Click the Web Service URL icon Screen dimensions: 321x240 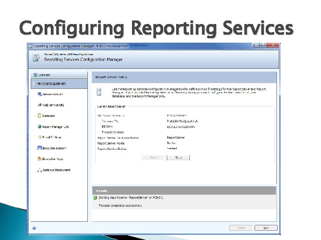click(x=40, y=105)
